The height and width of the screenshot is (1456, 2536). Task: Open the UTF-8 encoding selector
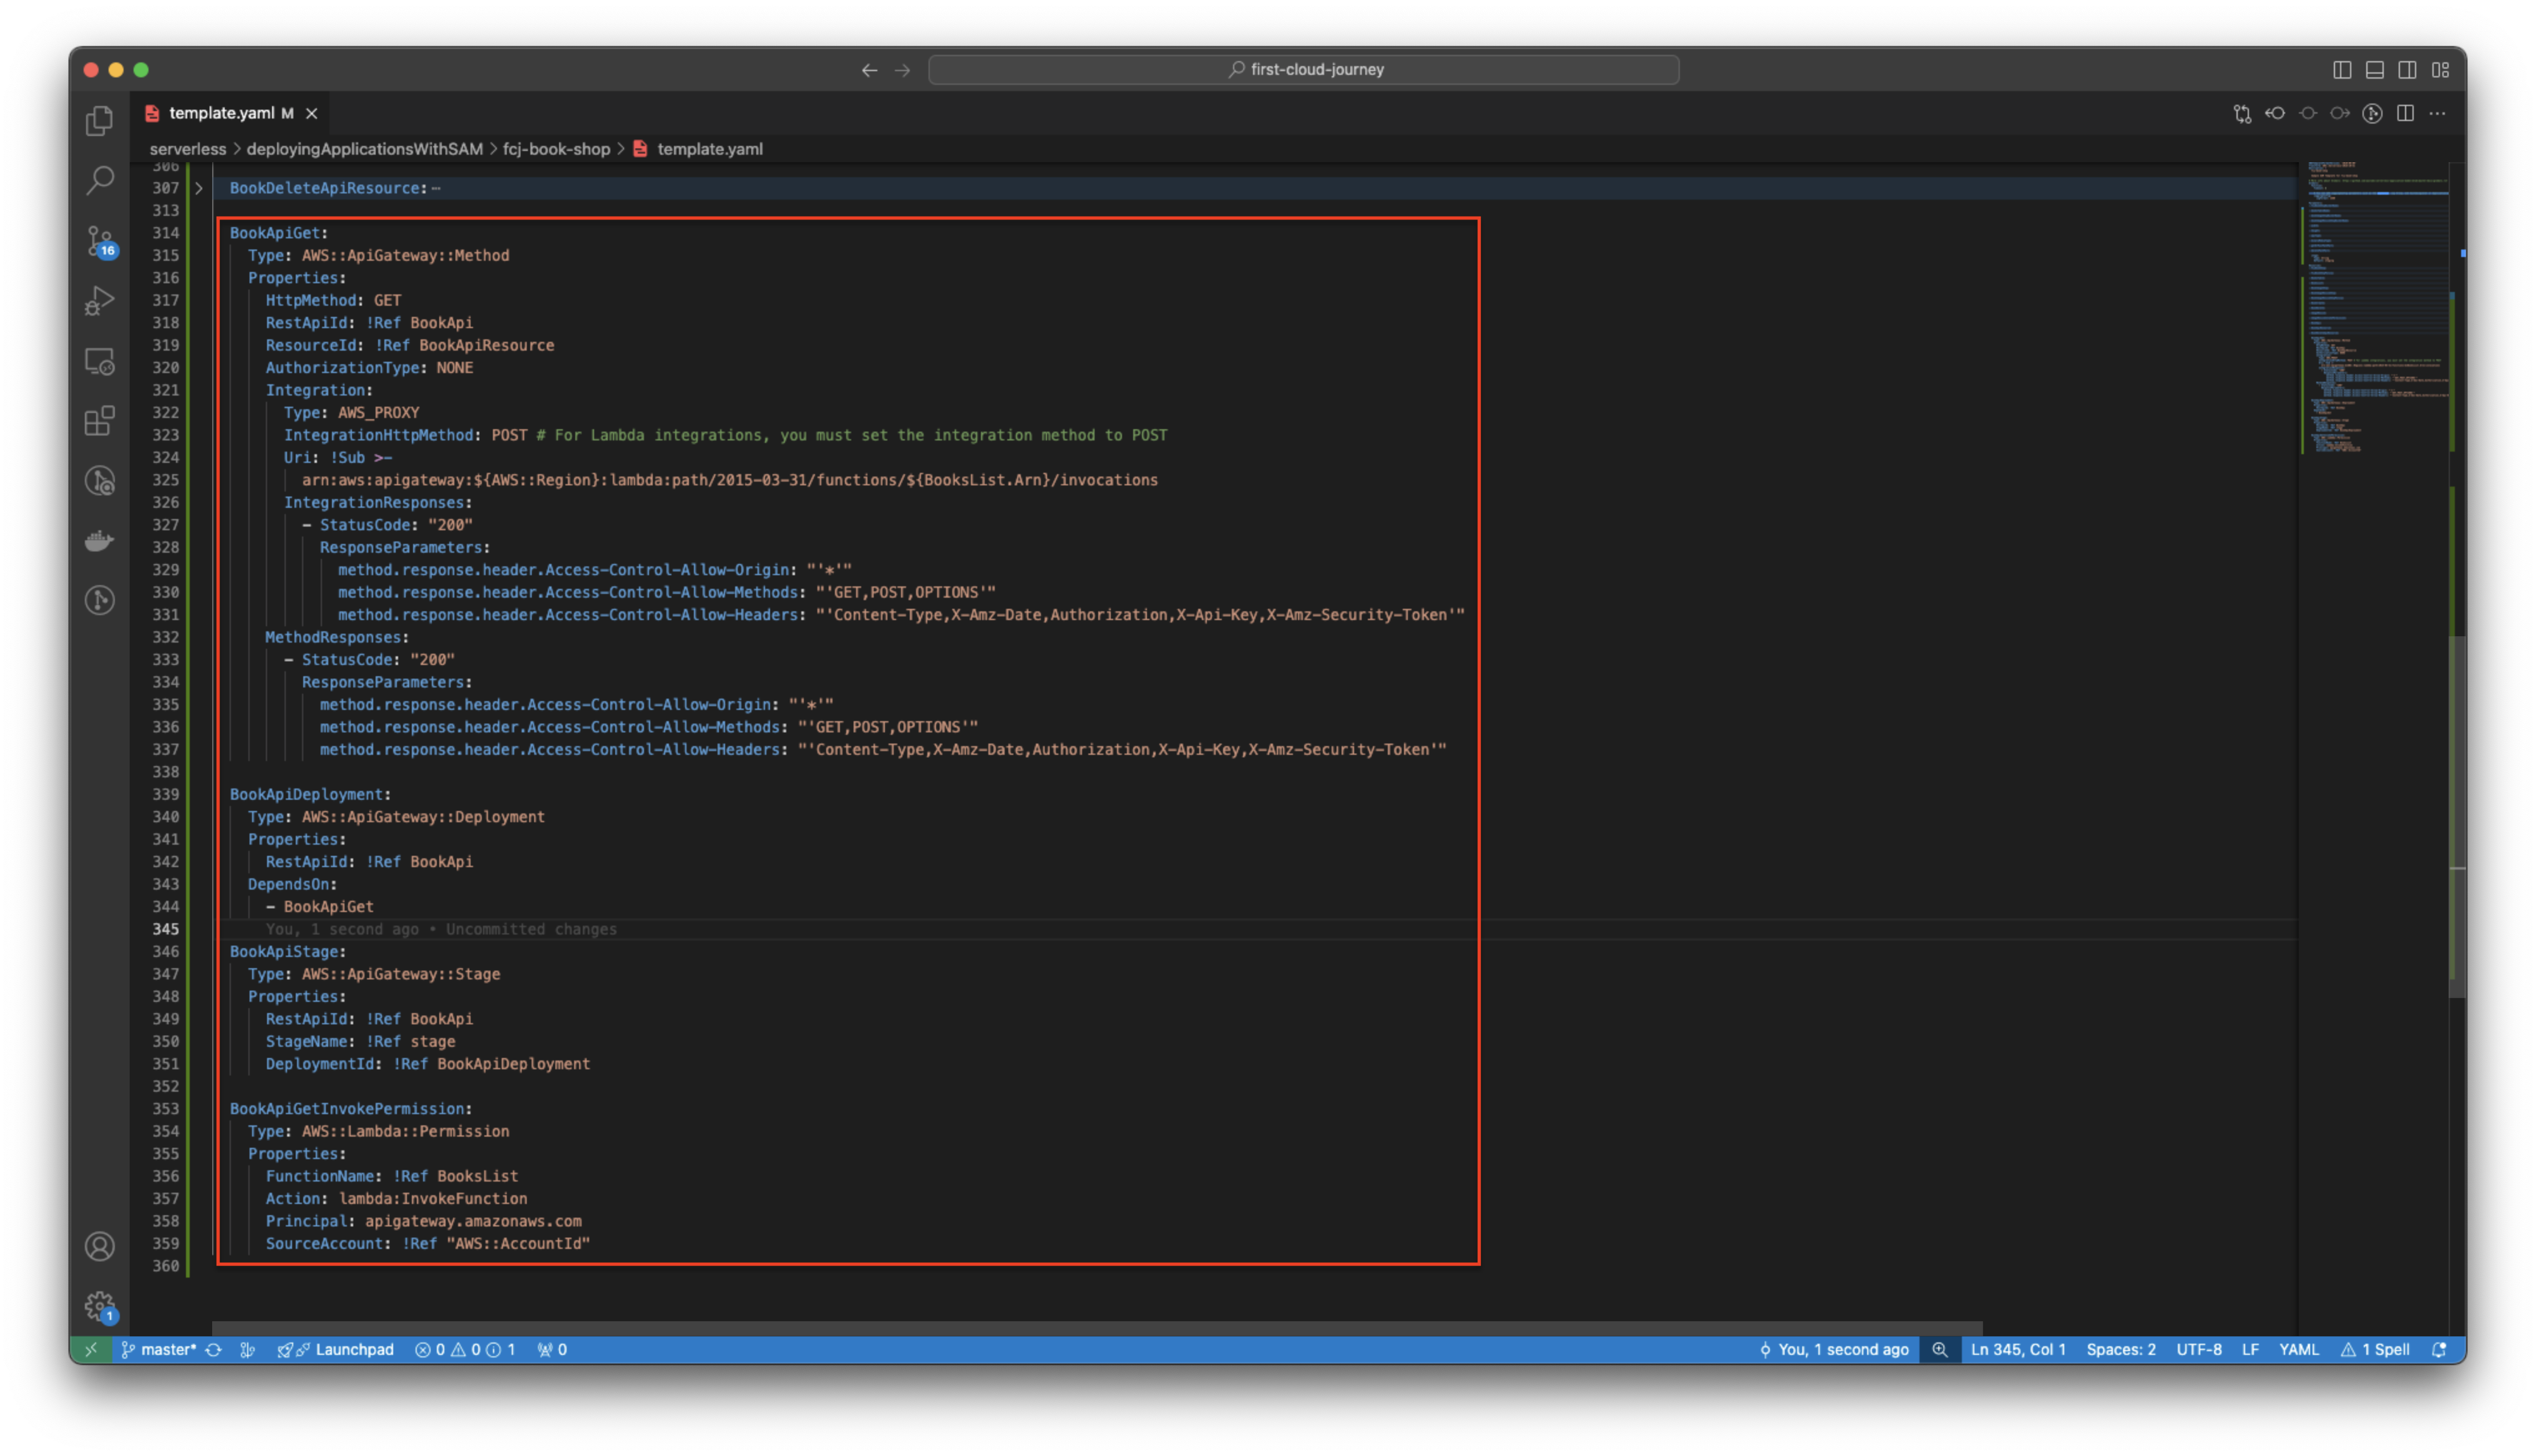coord(2199,1349)
